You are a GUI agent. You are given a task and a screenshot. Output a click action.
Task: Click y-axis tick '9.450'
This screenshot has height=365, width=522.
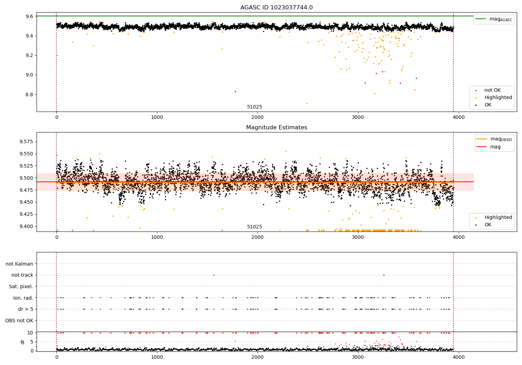coord(26,202)
